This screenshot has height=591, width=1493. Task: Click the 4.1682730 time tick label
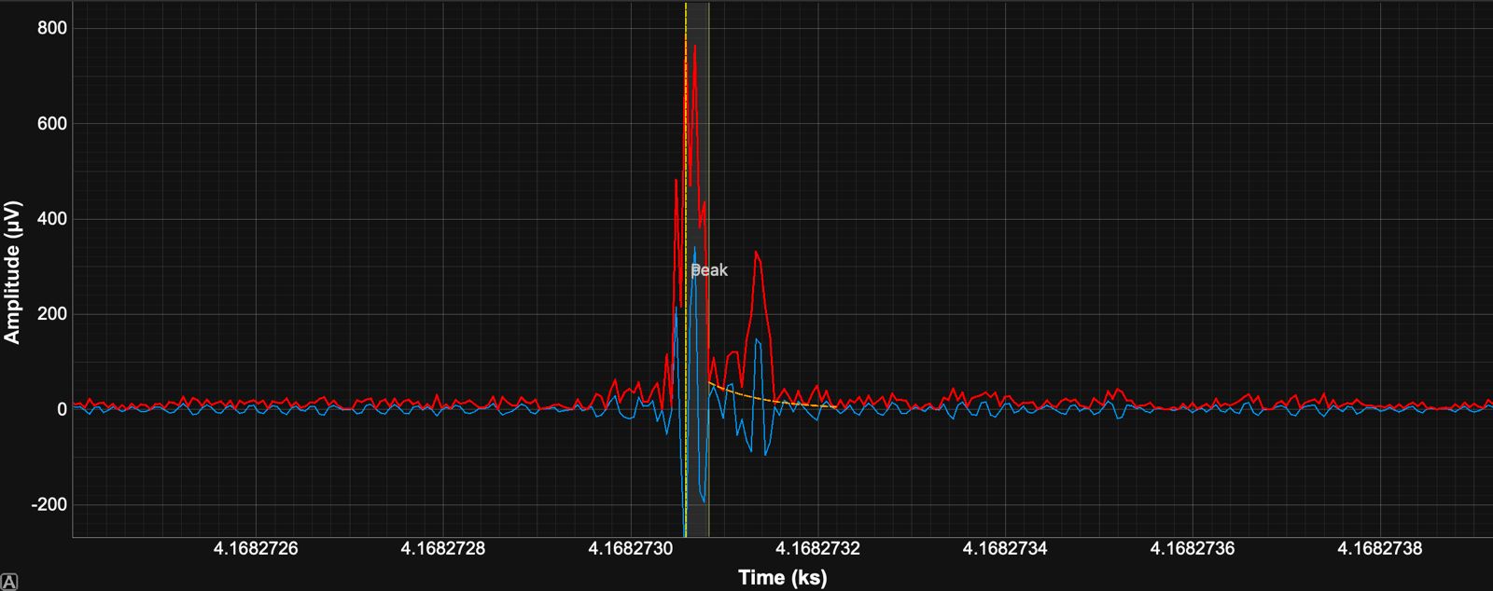point(630,549)
